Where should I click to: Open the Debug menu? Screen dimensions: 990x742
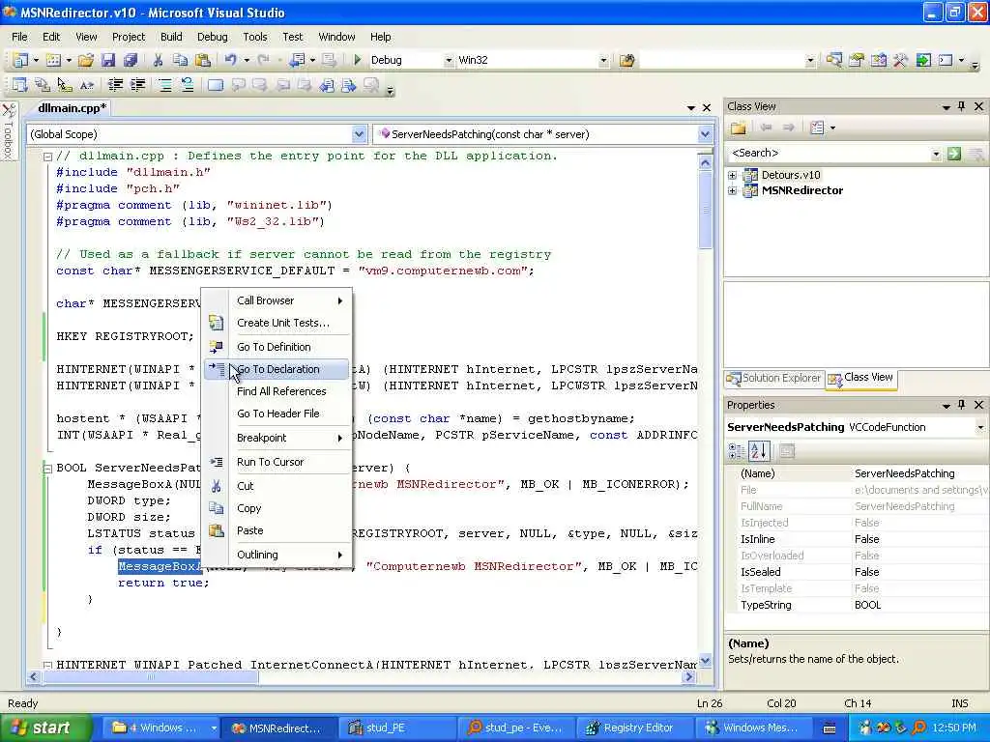point(212,37)
